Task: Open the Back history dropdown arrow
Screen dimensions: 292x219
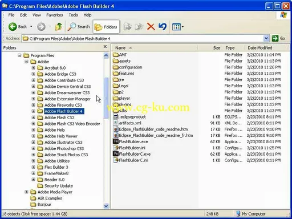Action: [x=31, y=27]
